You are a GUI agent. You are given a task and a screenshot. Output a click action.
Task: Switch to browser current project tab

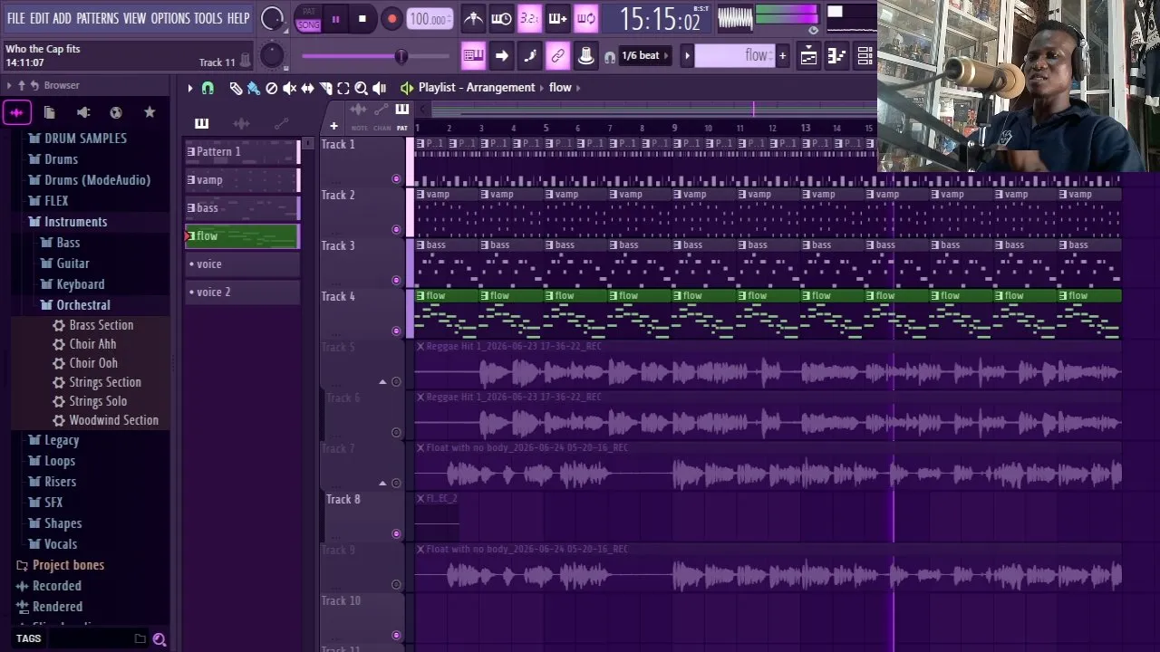(x=50, y=112)
